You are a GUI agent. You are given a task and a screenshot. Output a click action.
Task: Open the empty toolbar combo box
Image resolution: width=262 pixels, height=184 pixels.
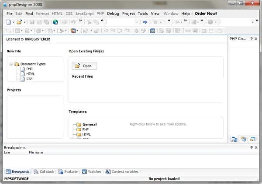137,22
